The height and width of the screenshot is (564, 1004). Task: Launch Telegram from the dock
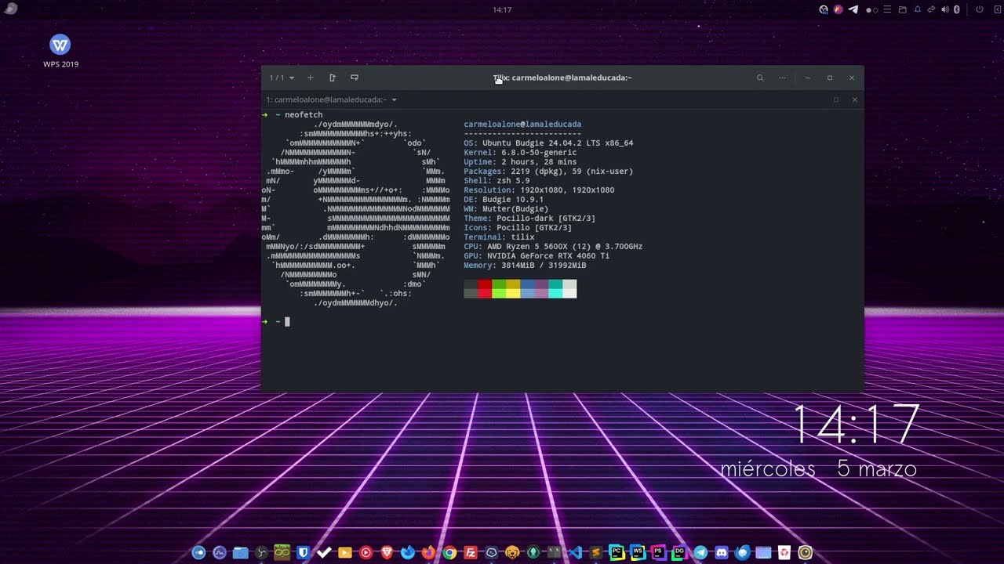pos(700,552)
